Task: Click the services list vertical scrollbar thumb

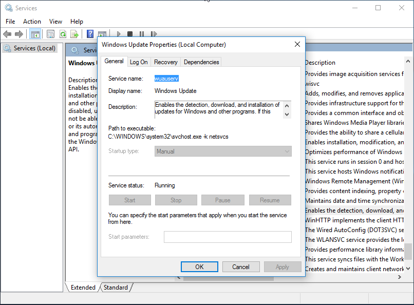Action: coord(408,252)
